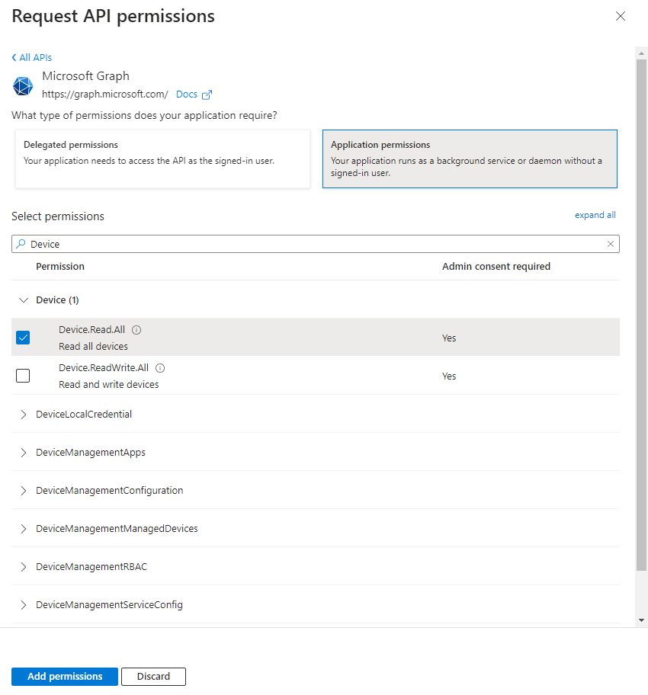
Task: Expand the DeviceLocalCredential group
Action: click(x=23, y=415)
